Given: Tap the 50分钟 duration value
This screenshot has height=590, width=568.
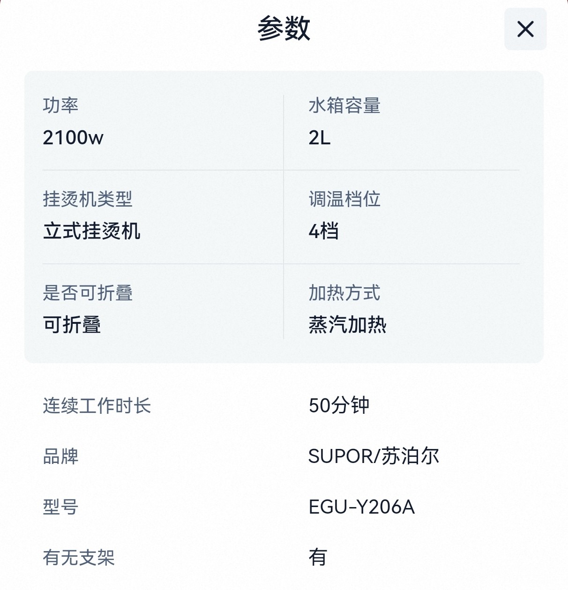Looking at the screenshot, I should click(339, 406).
